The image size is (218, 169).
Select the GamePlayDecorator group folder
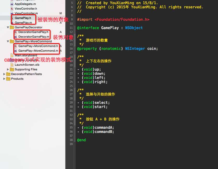tap(29, 27)
